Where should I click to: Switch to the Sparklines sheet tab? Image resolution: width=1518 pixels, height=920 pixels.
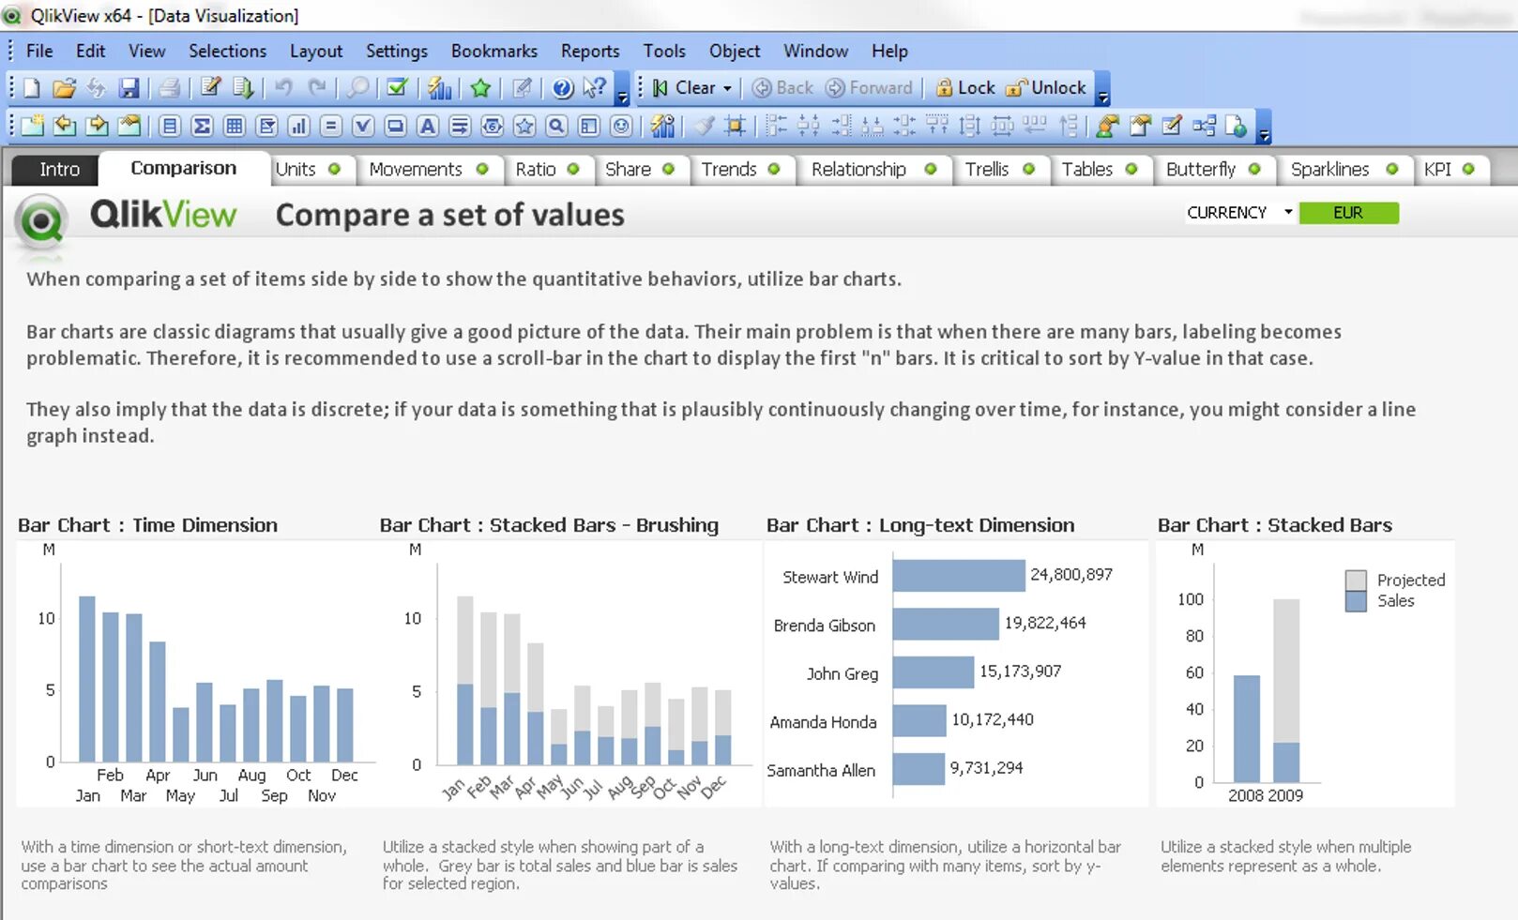[x=1344, y=169]
